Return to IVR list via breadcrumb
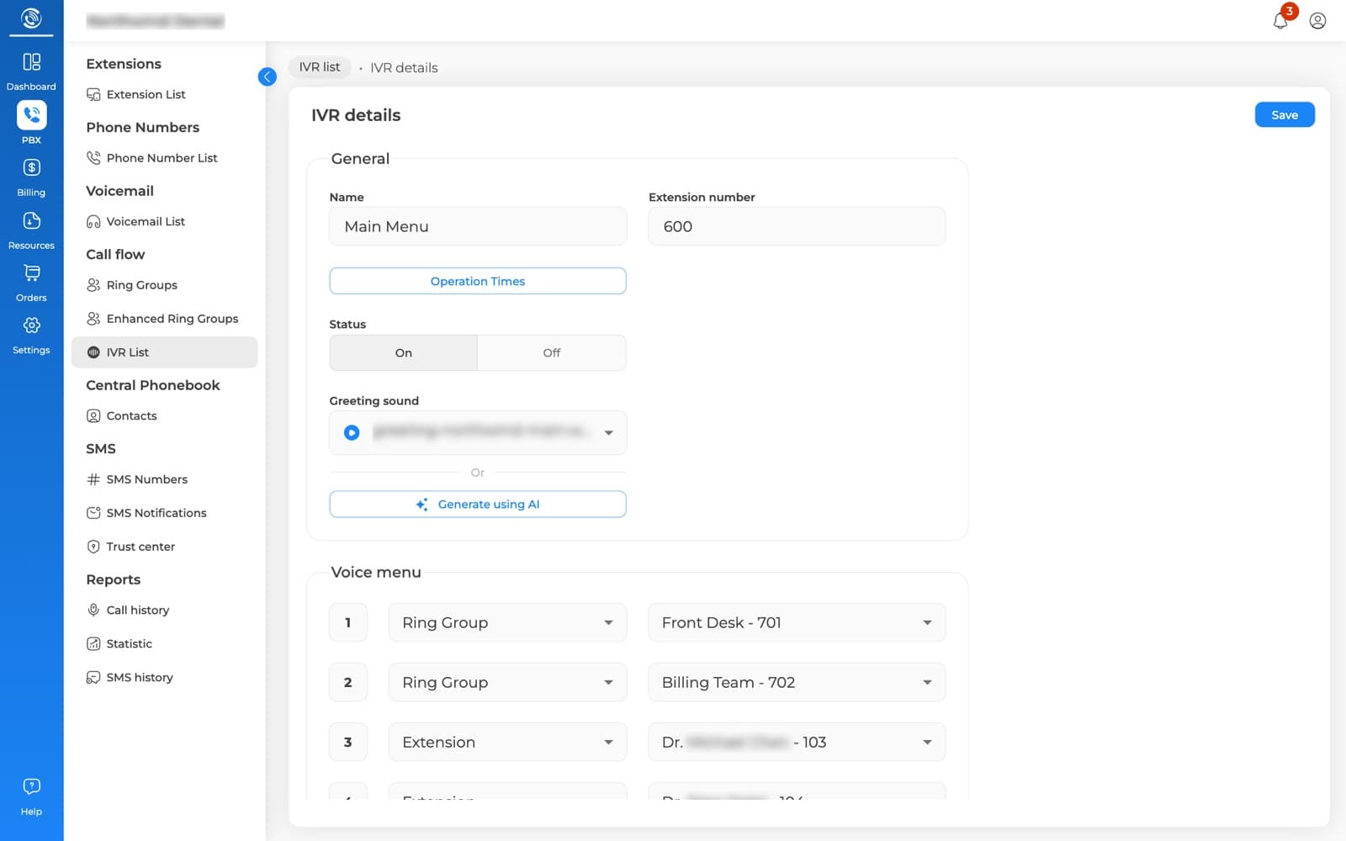1346x841 pixels. click(320, 67)
